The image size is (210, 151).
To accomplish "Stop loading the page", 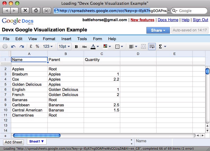I will point(25,11).
